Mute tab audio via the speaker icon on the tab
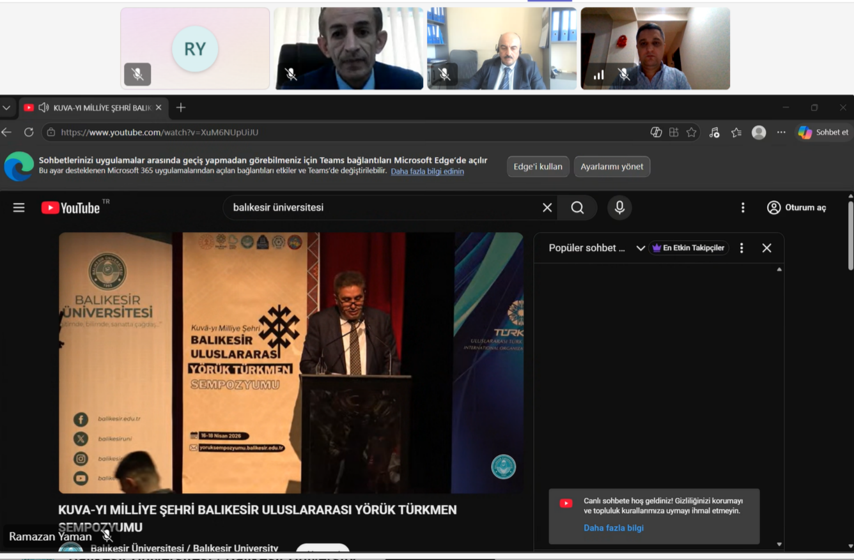Viewport: 854px width, 560px height. [x=43, y=107]
